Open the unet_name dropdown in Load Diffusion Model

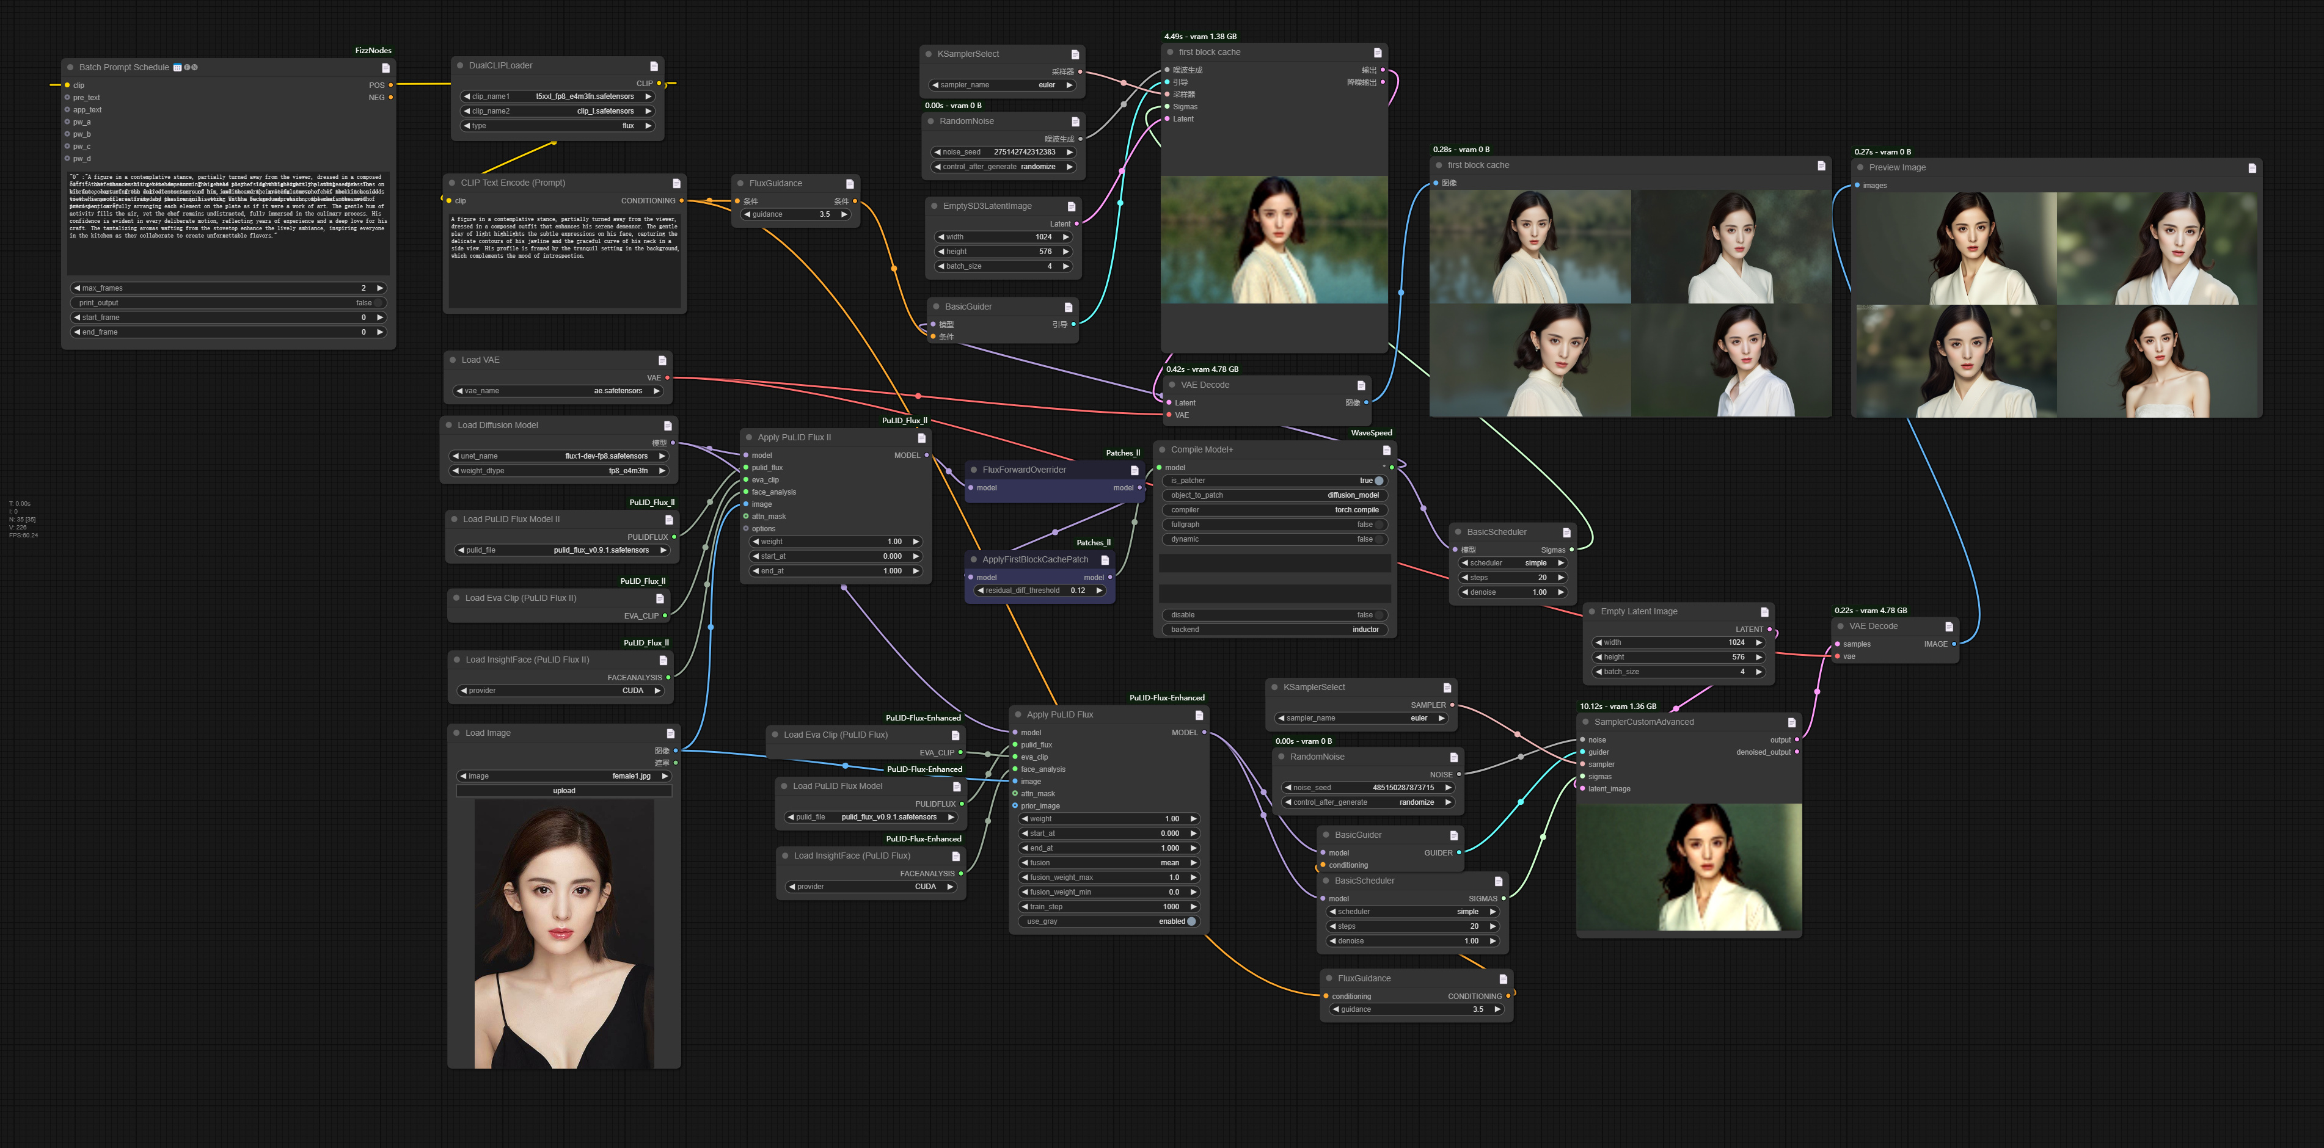point(560,456)
